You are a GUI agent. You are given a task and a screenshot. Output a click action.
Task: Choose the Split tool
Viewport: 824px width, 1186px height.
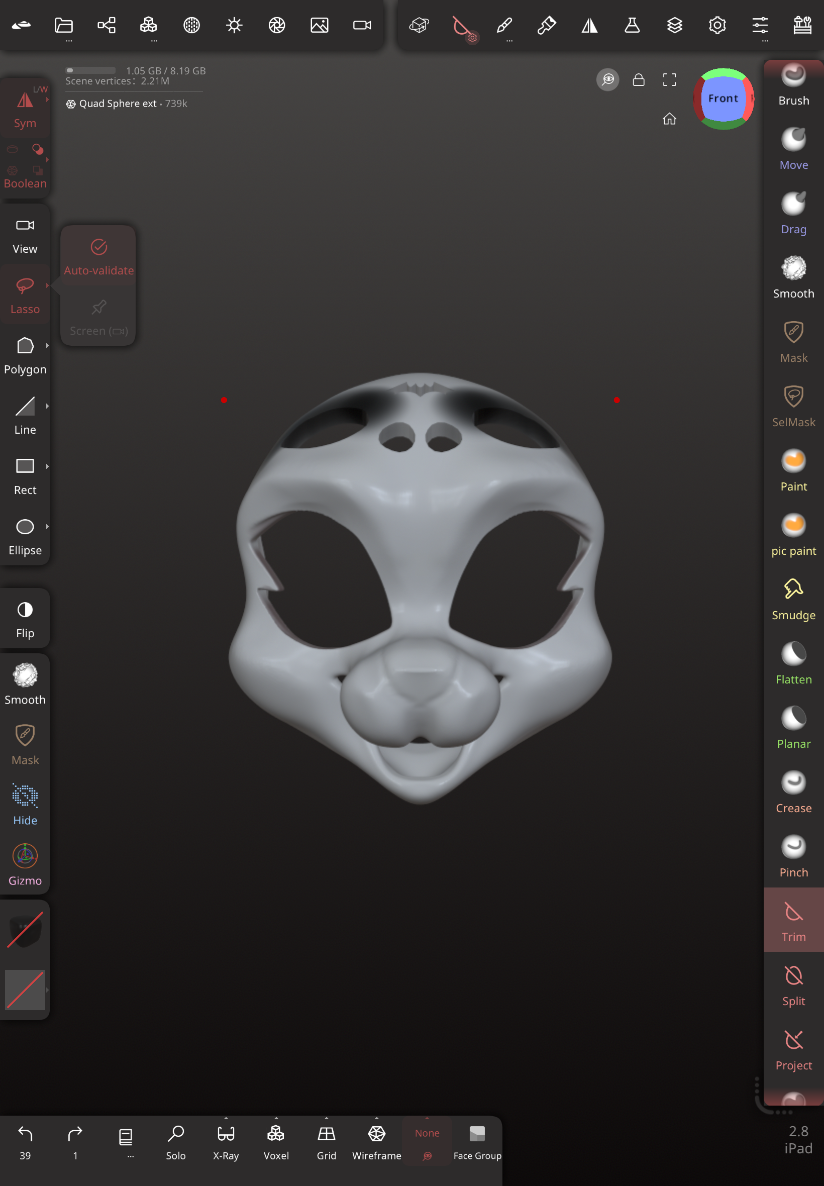click(x=793, y=984)
